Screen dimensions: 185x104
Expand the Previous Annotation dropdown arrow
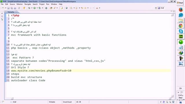click(x=79, y=8)
